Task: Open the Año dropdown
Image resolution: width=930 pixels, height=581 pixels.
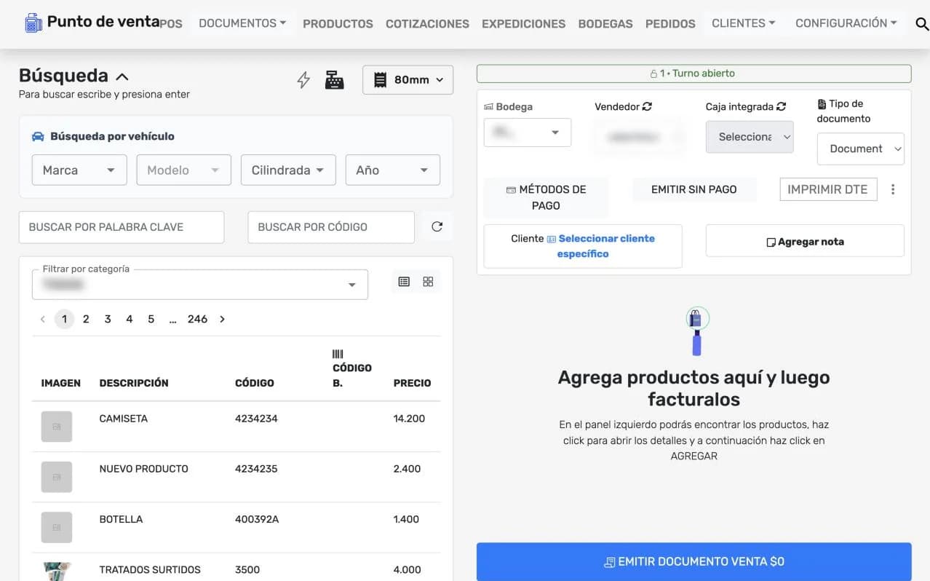Action: pos(393,170)
